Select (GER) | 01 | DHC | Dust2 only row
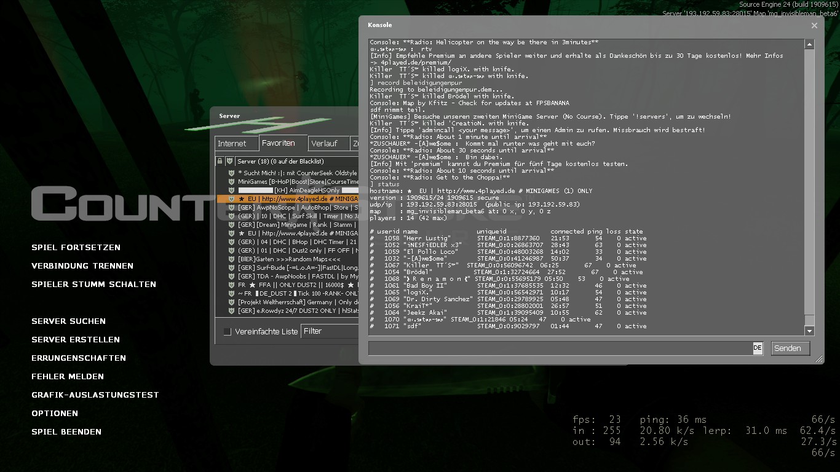Screen dimensions: 840x472 (x=288, y=251)
